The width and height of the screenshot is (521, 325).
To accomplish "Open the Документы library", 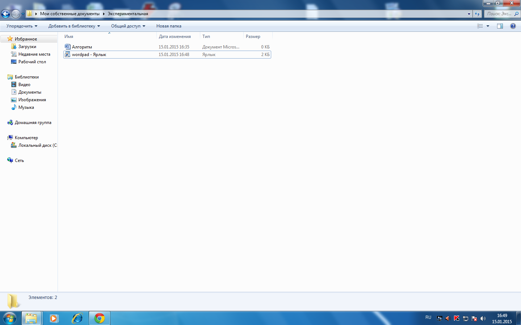I will tap(30, 92).
